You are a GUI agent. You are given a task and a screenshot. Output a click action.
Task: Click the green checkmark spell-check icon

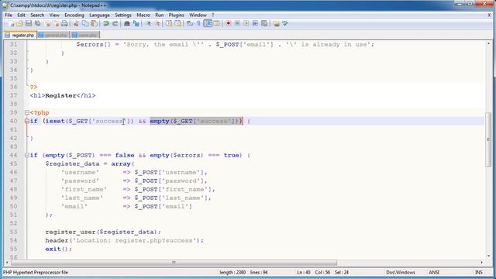[285, 24]
